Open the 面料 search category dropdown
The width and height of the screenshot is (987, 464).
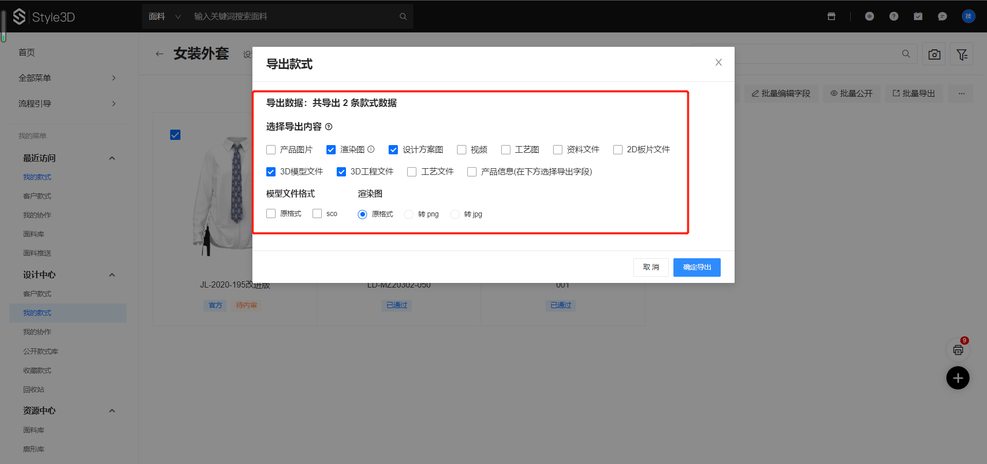point(164,16)
